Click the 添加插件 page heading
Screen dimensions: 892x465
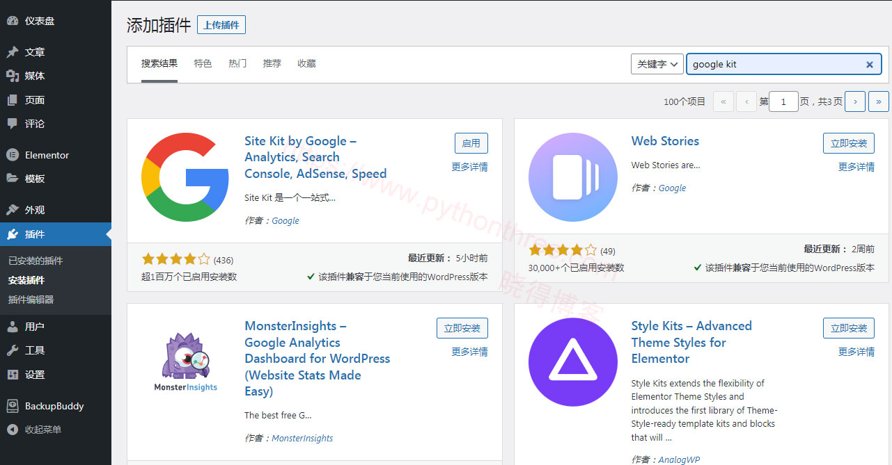click(x=159, y=26)
